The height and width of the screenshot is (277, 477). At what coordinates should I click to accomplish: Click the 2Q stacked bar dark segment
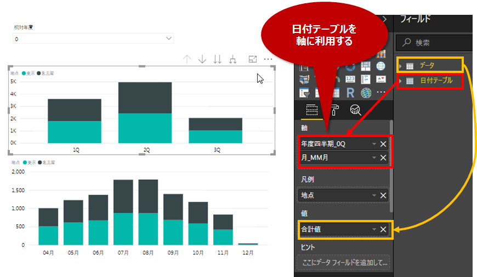pyautogui.click(x=145, y=98)
